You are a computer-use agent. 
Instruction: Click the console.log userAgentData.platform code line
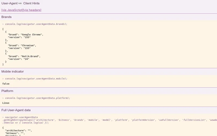pos(38,98)
